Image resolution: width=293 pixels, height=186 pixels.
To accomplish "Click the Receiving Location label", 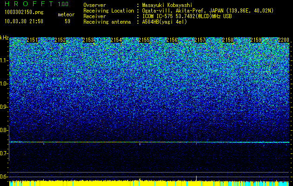I will pos(109,11).
